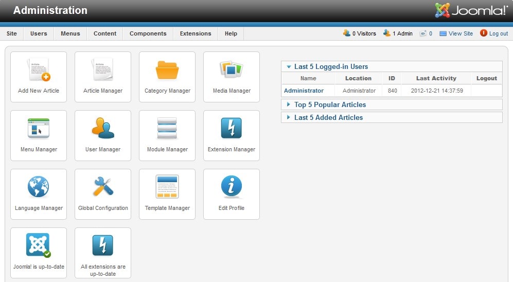This screenshot has width=513, height=282.
Task: Collapse the Last 5 Logged-in Users panel
Action: [x=392, y=66]
